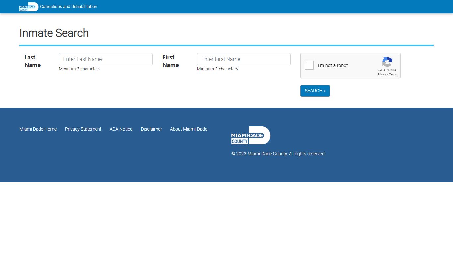Screen dimensions: 453x254
Task: Click the First Name field label
Action: pyautogui.click(x=171, y=61)
